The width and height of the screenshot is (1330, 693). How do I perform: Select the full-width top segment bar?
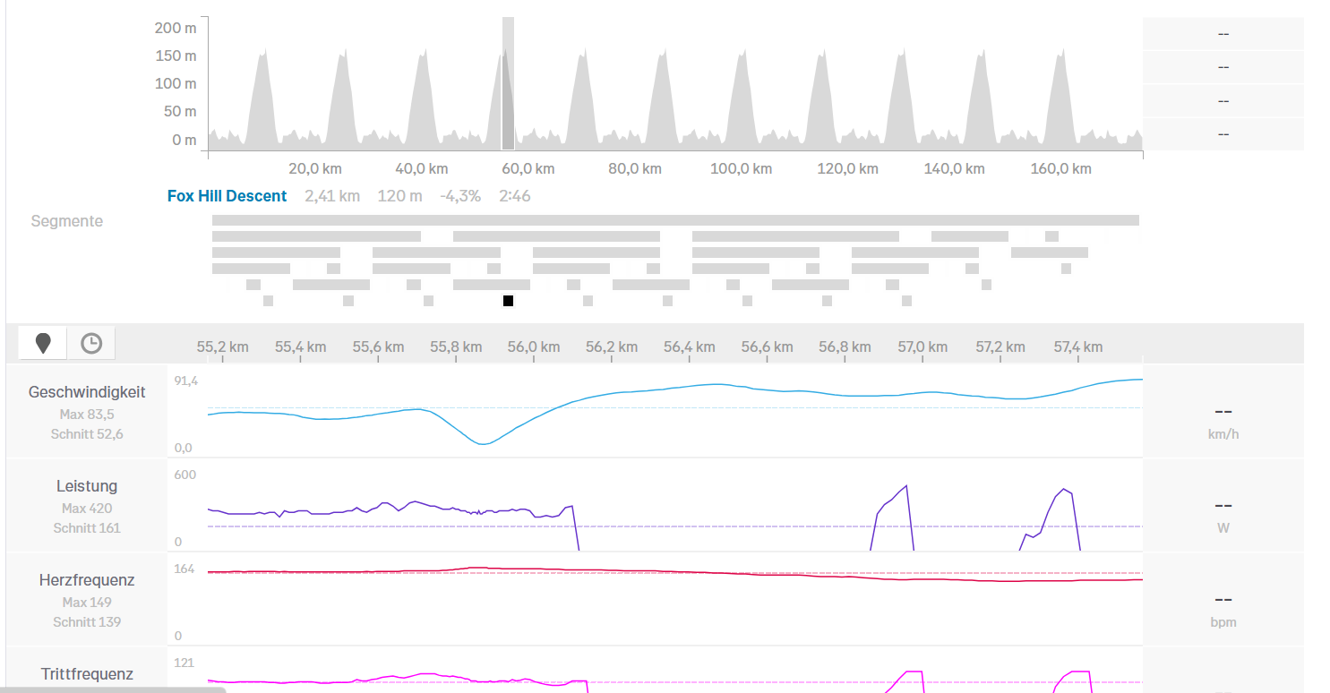coord(674,220)
